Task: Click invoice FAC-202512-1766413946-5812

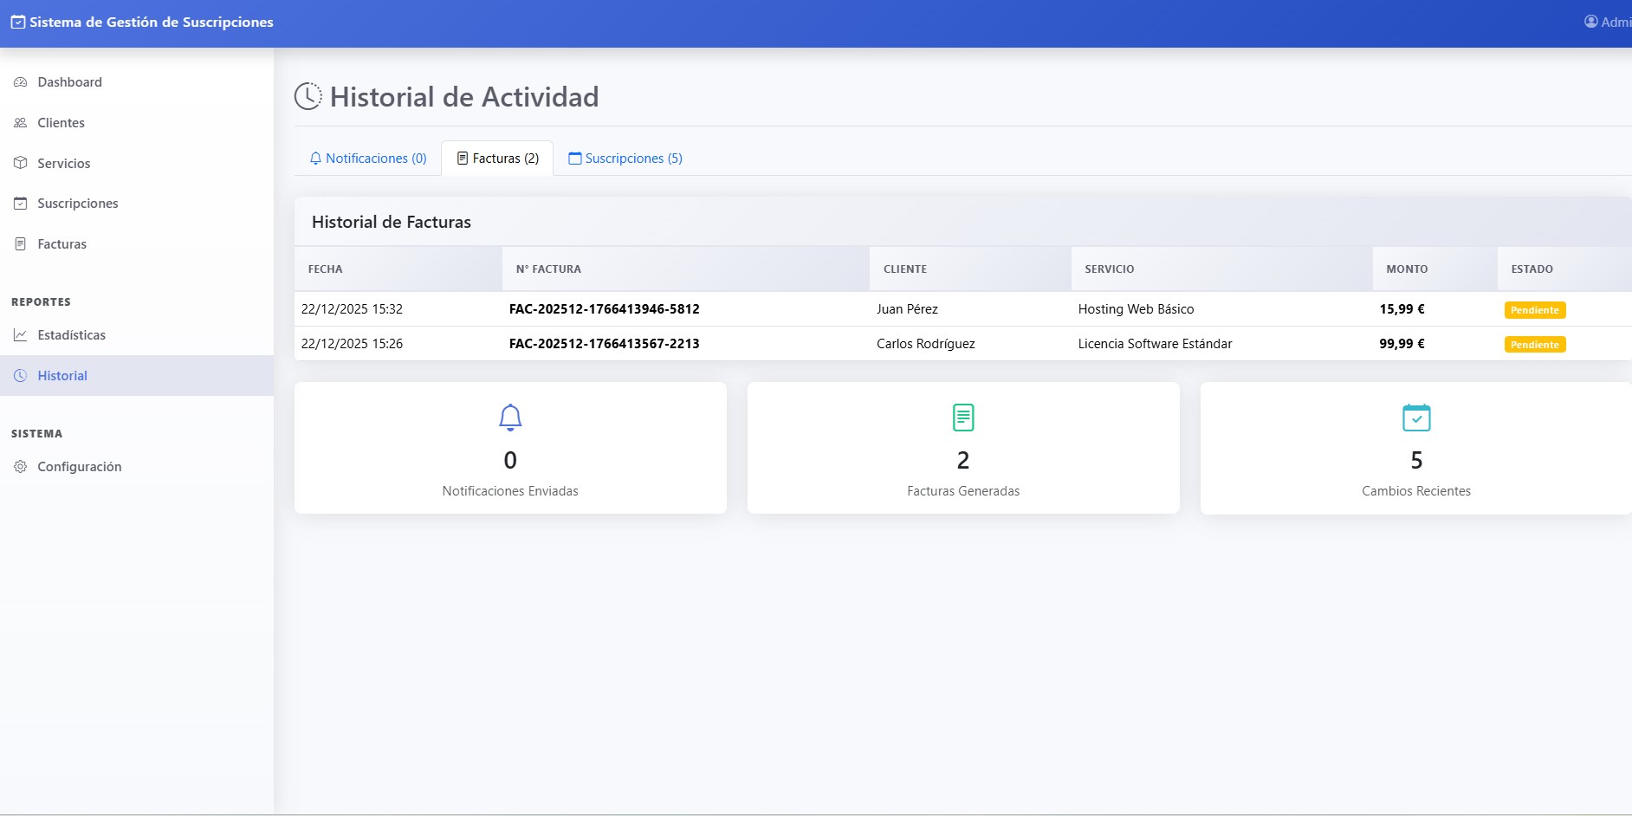Action: click(x=604, y=308)
